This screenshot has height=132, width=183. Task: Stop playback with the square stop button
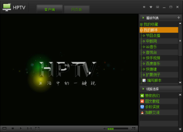coord(13,128)
